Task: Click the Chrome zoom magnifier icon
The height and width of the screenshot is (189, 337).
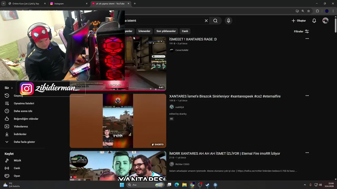Action: pos(303,11)
